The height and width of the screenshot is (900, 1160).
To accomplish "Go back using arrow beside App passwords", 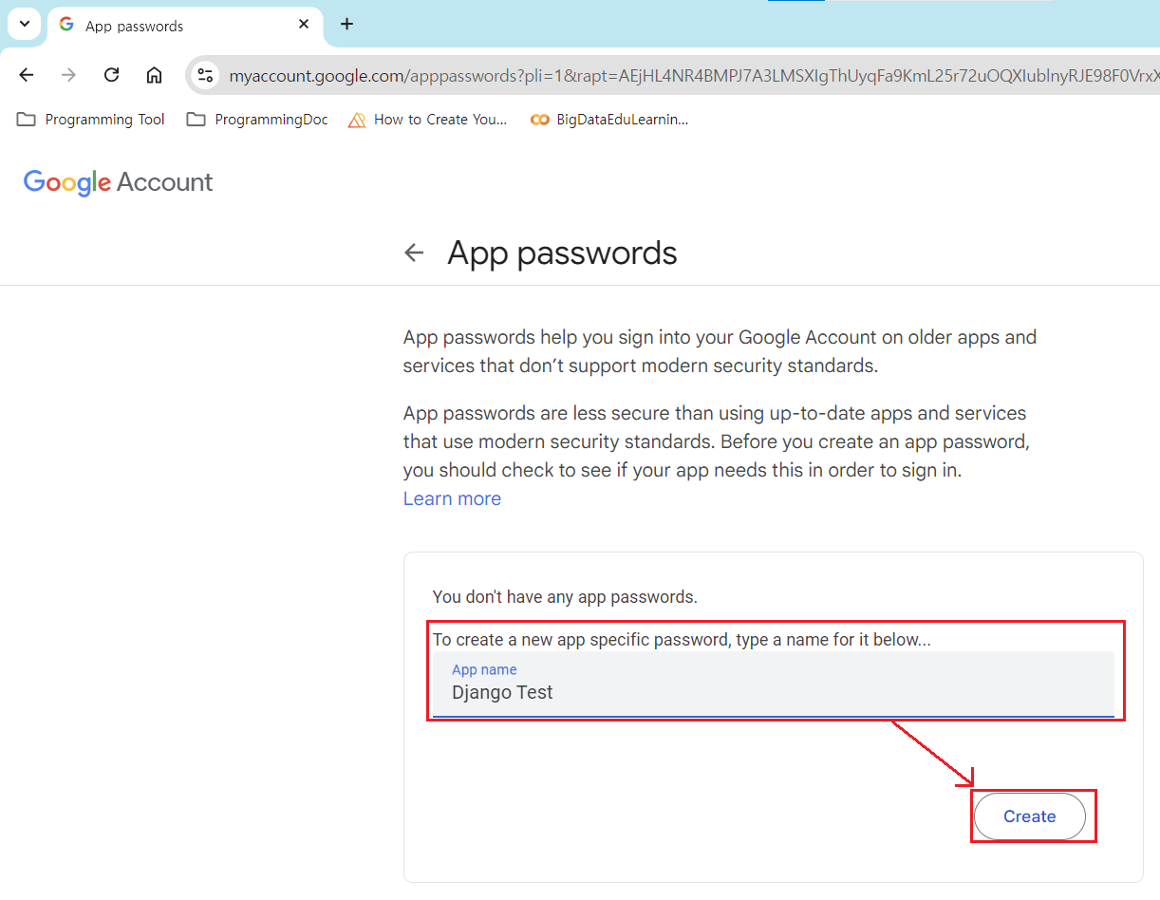I will pyautogui.click(x=414, y=253).
